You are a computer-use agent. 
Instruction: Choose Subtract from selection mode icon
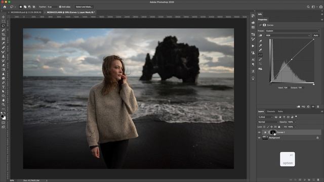(x=29, y=7)
